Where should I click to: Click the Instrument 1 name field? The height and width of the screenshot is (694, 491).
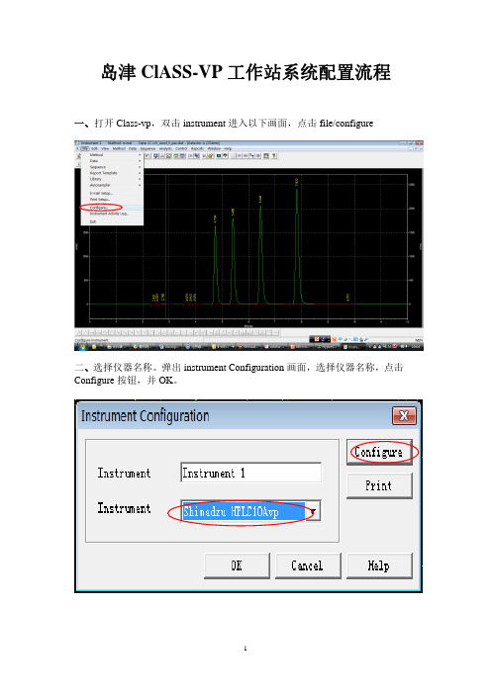coord(250,473)
